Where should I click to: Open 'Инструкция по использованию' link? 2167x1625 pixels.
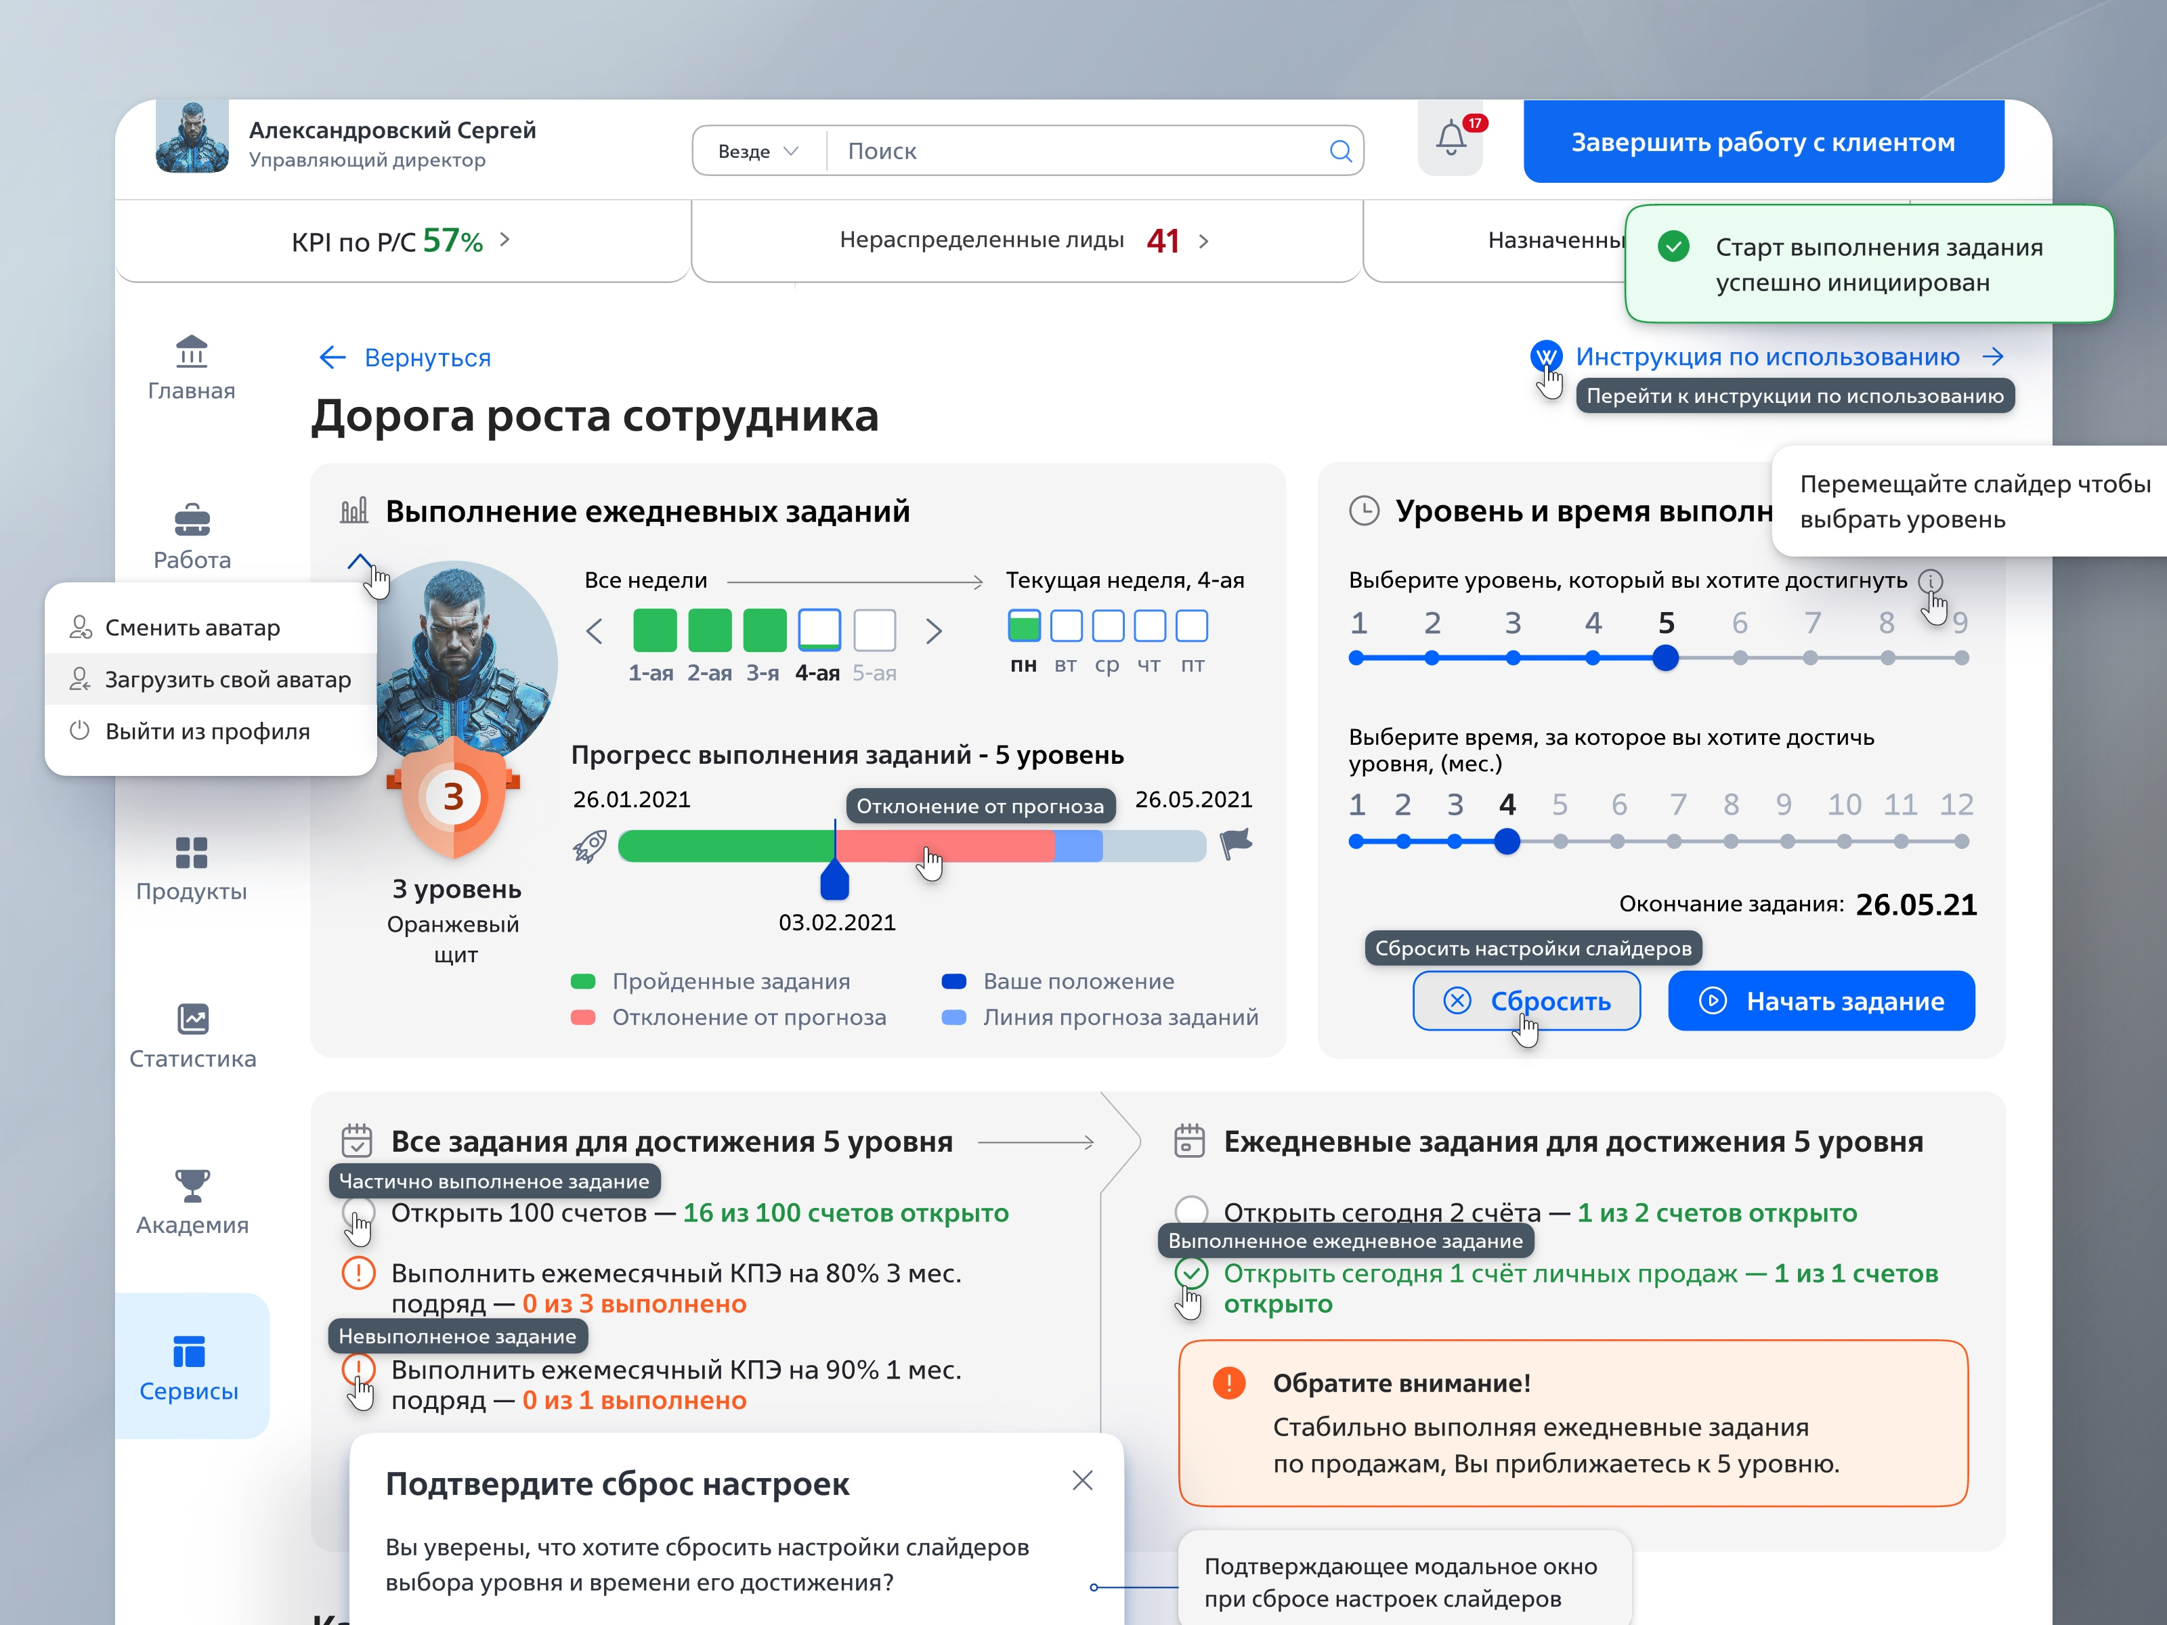[x=1767, y=357]
